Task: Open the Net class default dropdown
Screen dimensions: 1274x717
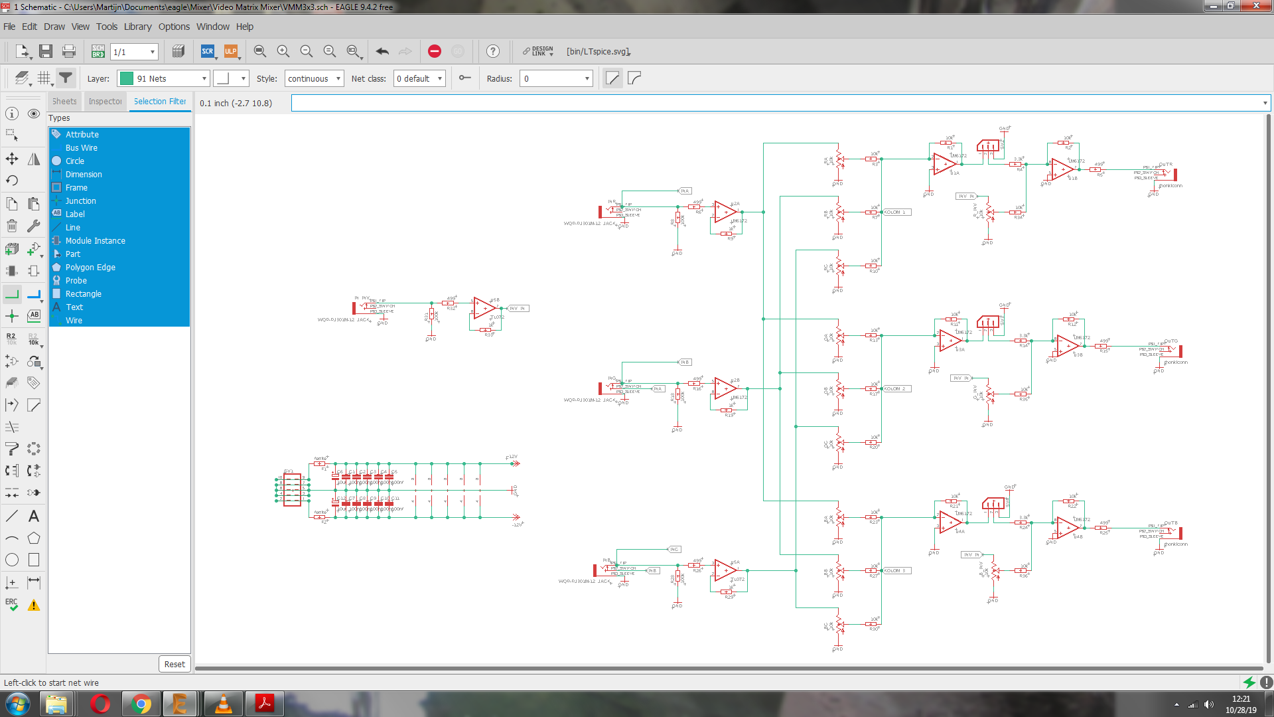Action: pos(419,78)
